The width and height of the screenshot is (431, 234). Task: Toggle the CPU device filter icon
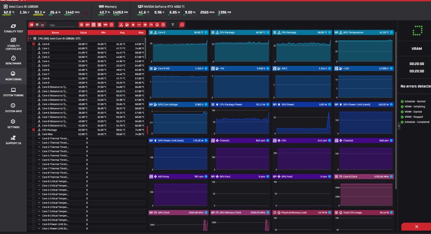pos(81,25)
